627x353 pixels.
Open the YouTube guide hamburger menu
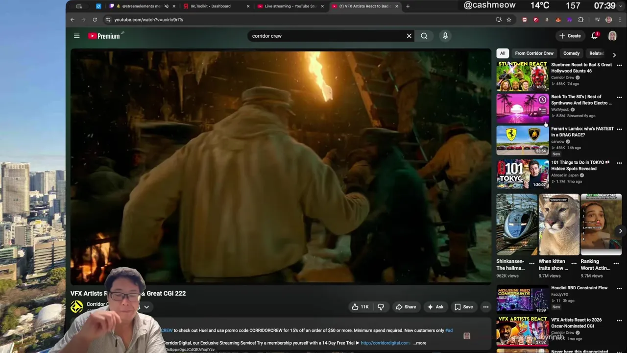(76, 36)
